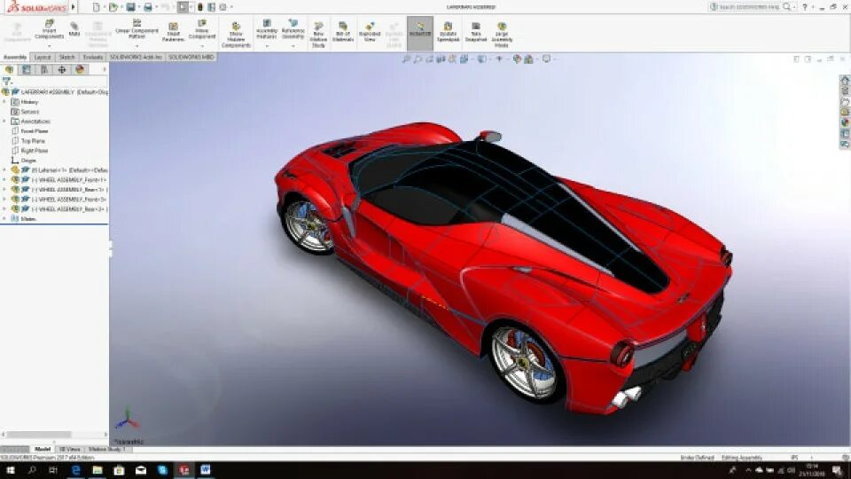
Task: Select the LAFERRARI ASSEMBLY root node
Action: pyautogui.click(x=57, y=92)
